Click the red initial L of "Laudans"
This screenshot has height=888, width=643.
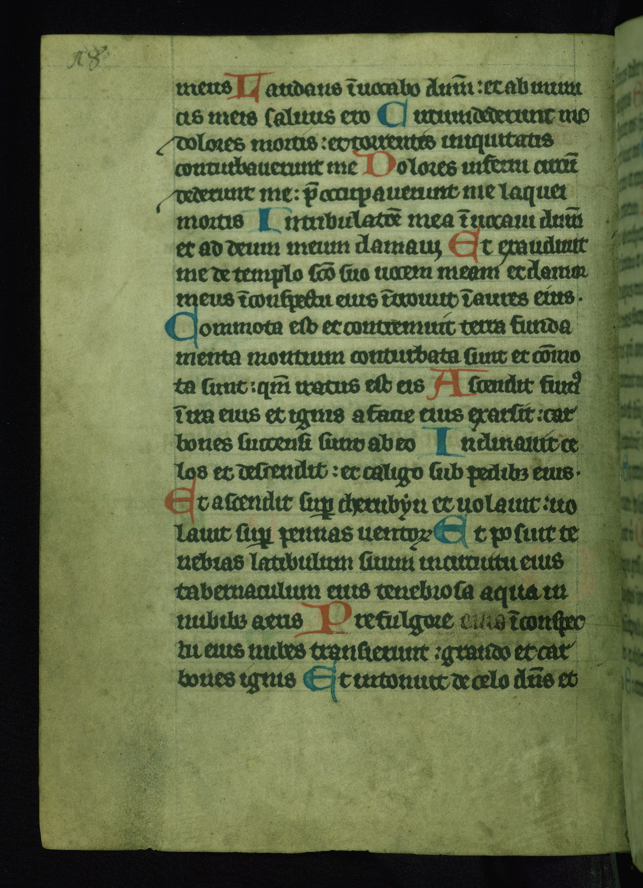click(253, 86)
